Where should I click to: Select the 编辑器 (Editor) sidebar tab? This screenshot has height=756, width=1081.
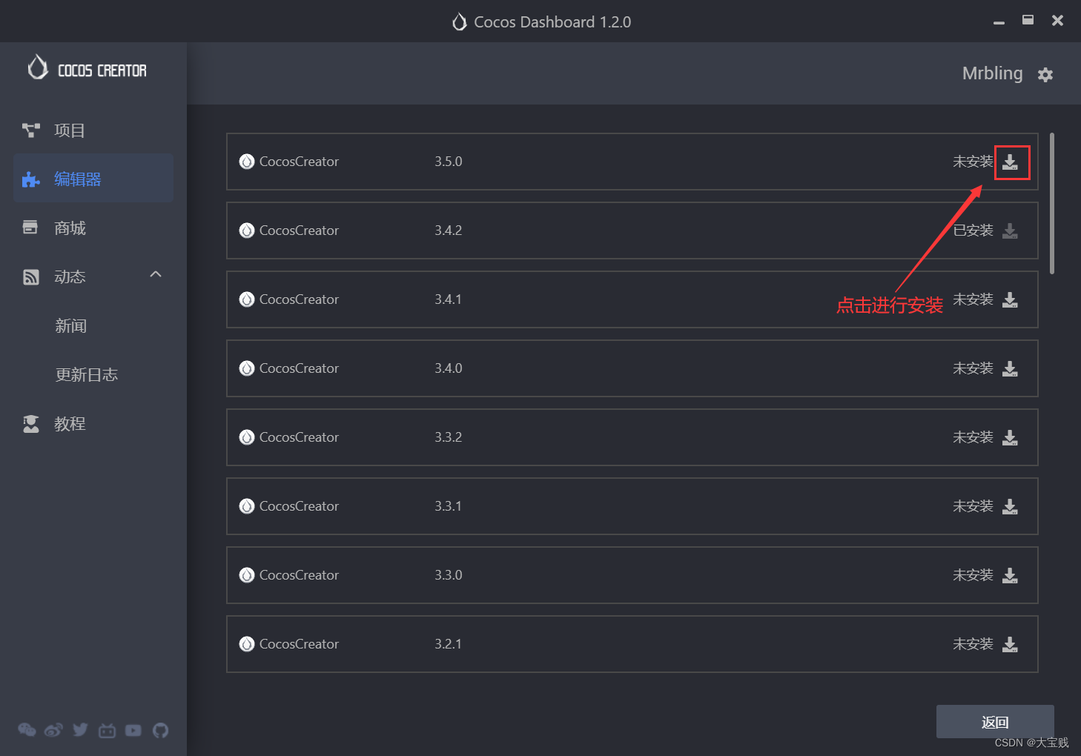pos(77,179)
